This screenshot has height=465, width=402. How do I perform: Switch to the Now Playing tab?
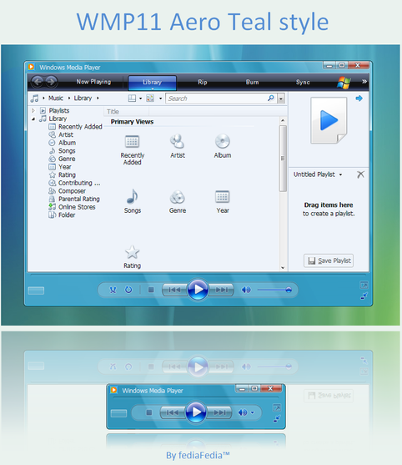point(93,82)
